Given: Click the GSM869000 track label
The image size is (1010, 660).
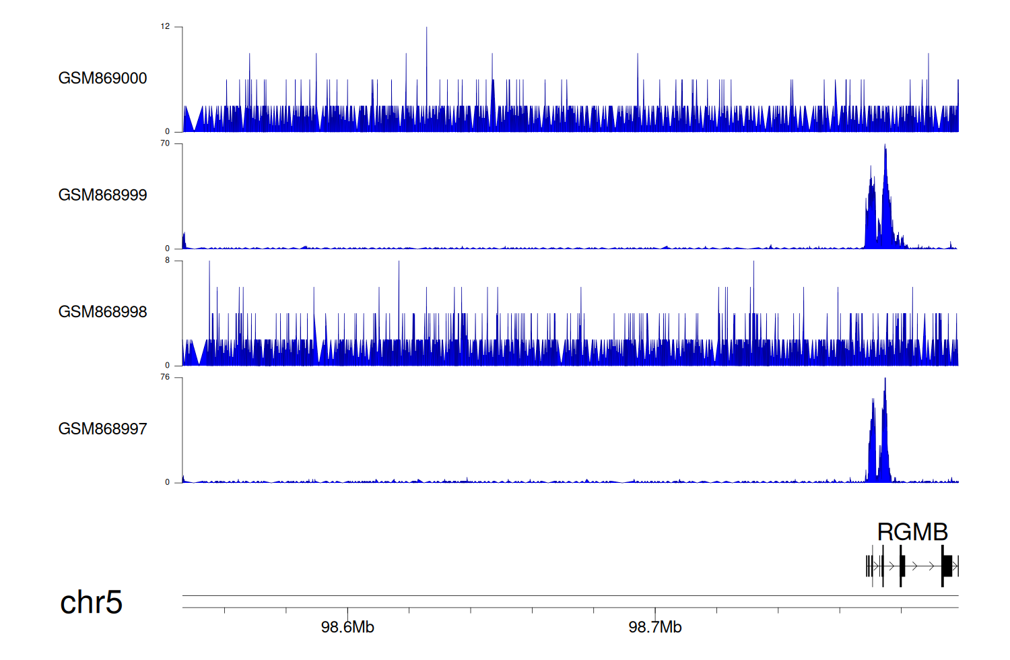Looking at the screenshot, I should pos(102,78).
